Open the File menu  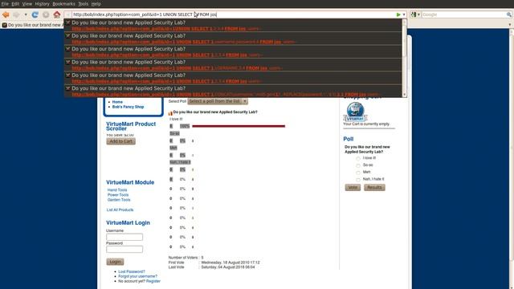tap(5, 4)
